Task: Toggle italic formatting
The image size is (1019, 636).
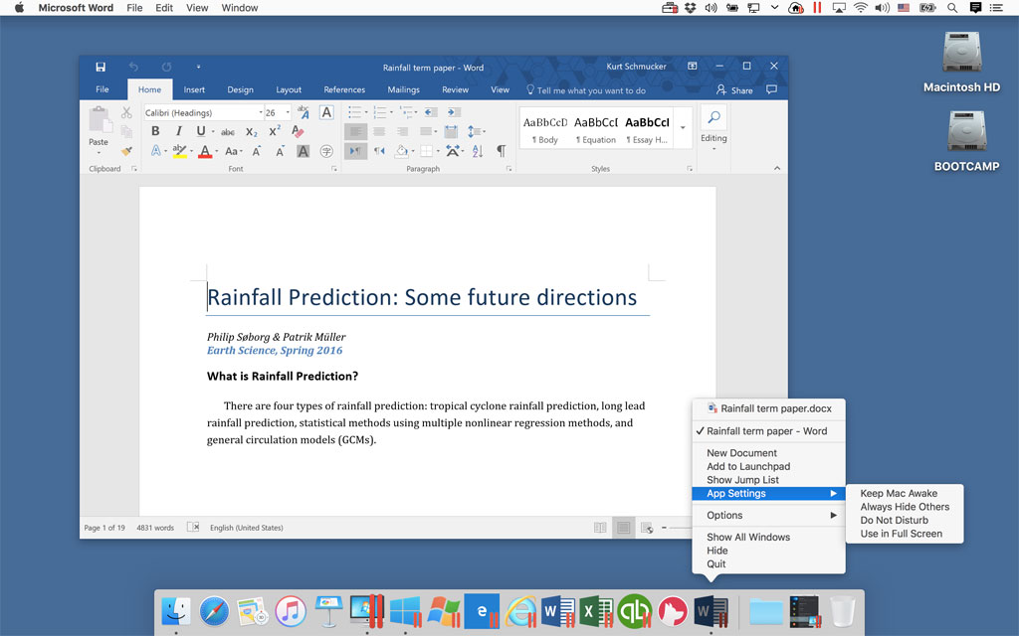Action: [x=179, y=131]
